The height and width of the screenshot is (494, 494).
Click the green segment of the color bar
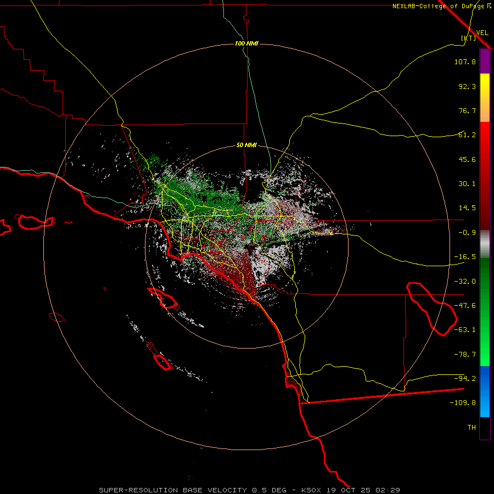click(x=485, y=312)
